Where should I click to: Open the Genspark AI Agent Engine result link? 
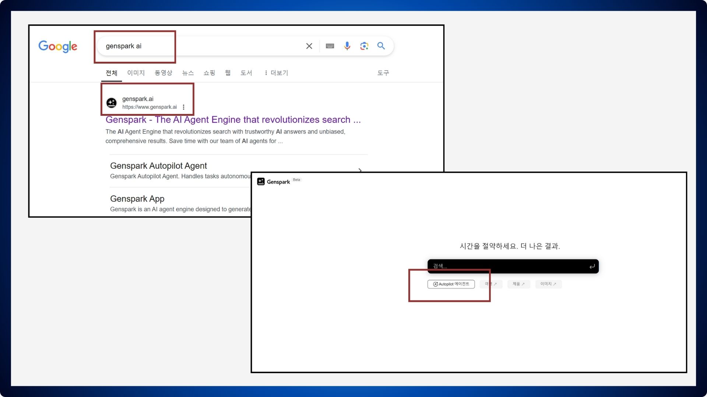[x=233, y=120]
